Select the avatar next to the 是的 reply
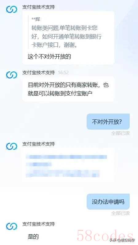Viewport: 138px width, 245px height. tap(12, 226)
